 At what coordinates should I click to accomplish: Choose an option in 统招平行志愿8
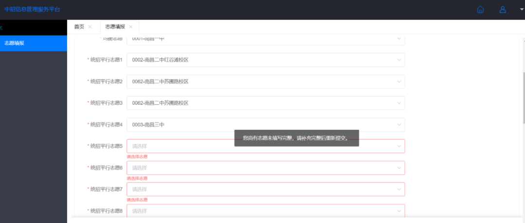click(x=265, y=211)
